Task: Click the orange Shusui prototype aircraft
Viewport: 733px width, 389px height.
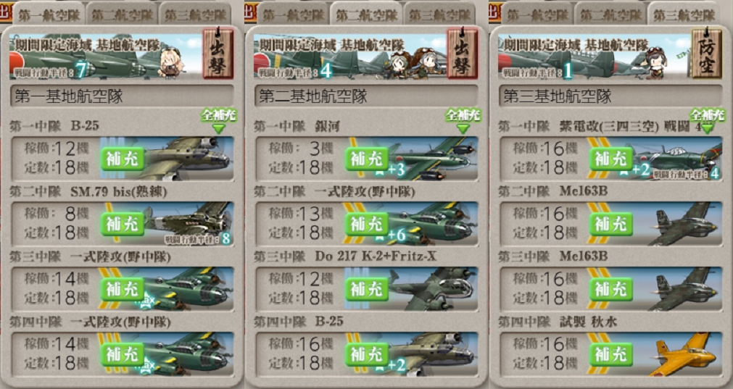Action: pos(684,354)
